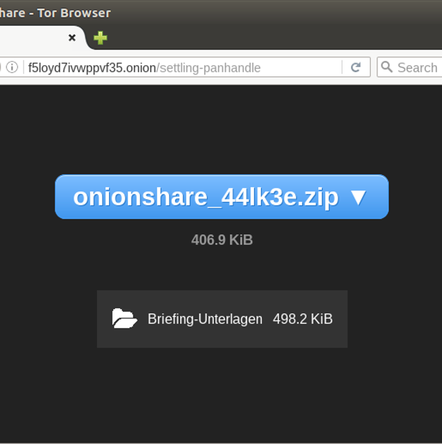Click the Tor Browser window title bar
442x444 pixels.
pyautogui.click(x=221, y=12)
